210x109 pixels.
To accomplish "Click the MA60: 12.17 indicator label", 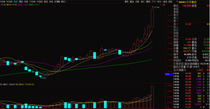I will point(34,5).
